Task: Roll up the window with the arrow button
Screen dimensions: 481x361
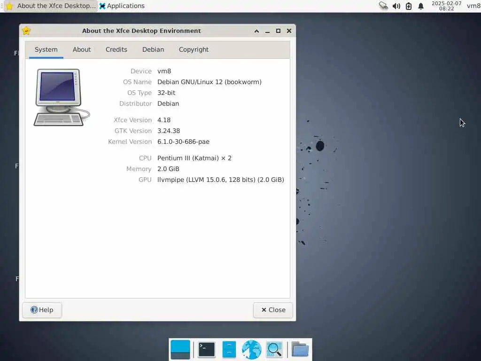Action: tap(257, 31)
